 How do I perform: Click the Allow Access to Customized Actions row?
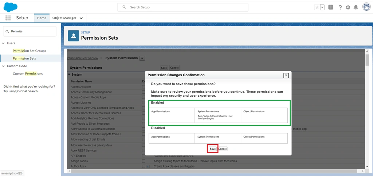coord(93,129)
